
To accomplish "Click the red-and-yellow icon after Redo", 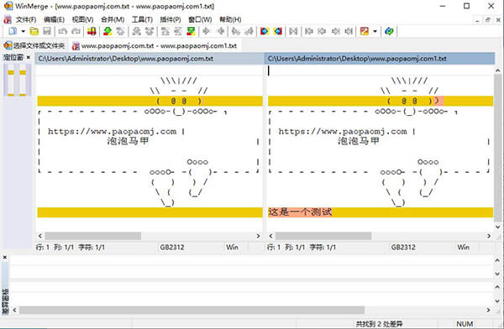I will tap(92, 31).
